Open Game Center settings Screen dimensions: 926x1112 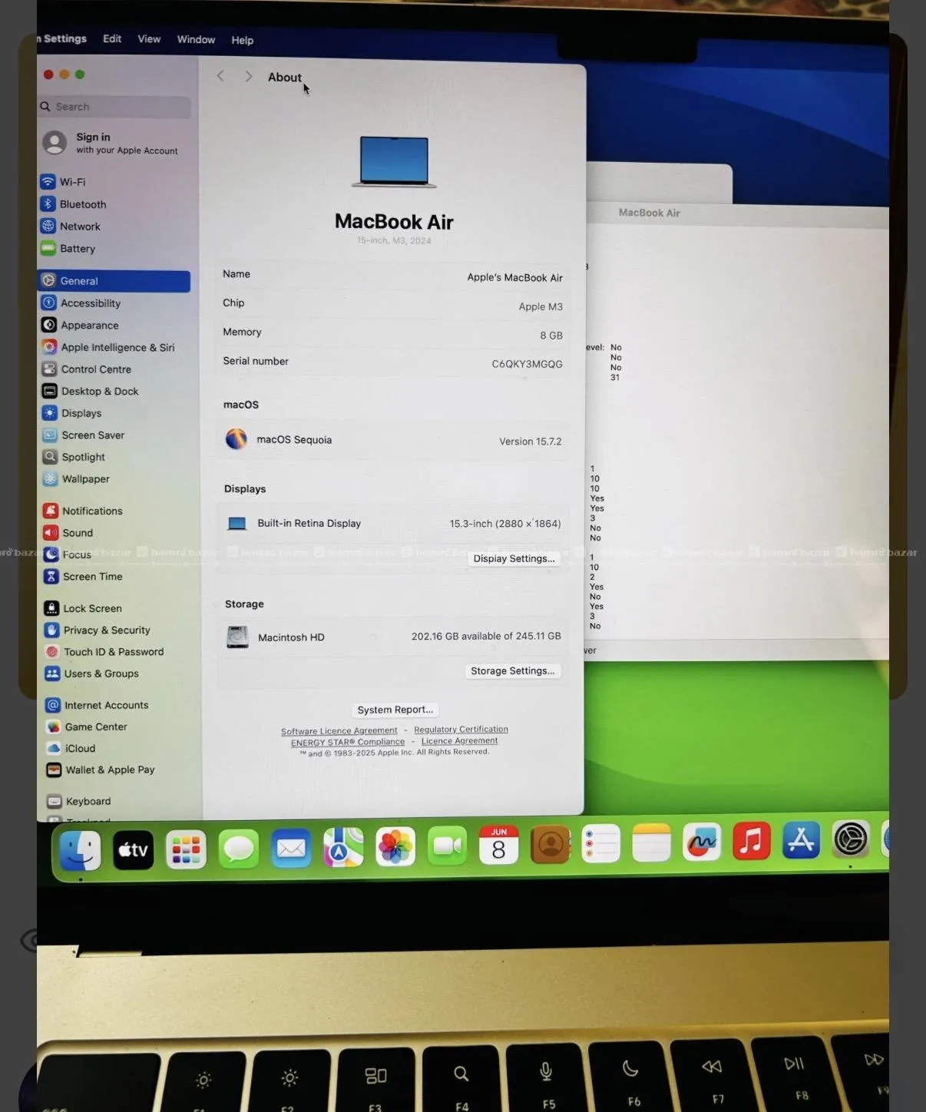(x=87, y=726)
